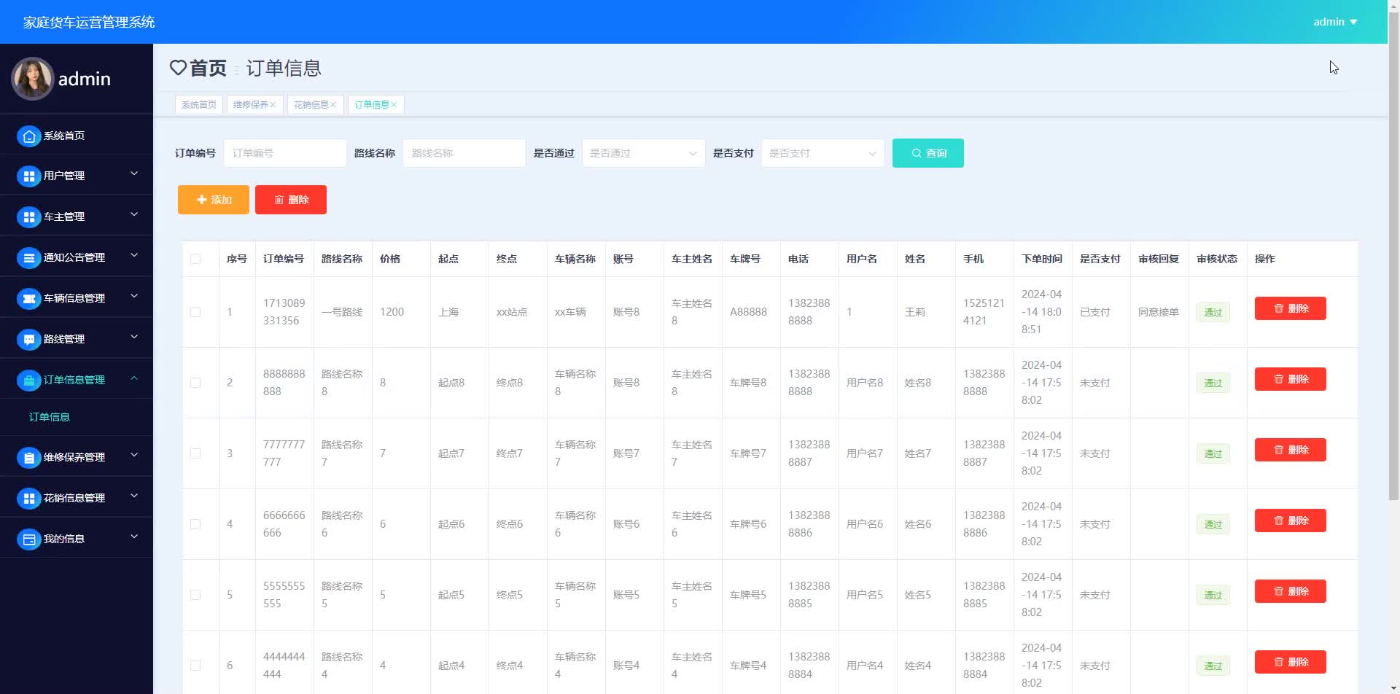Click the 通过 status tag in row 1

1213,312
